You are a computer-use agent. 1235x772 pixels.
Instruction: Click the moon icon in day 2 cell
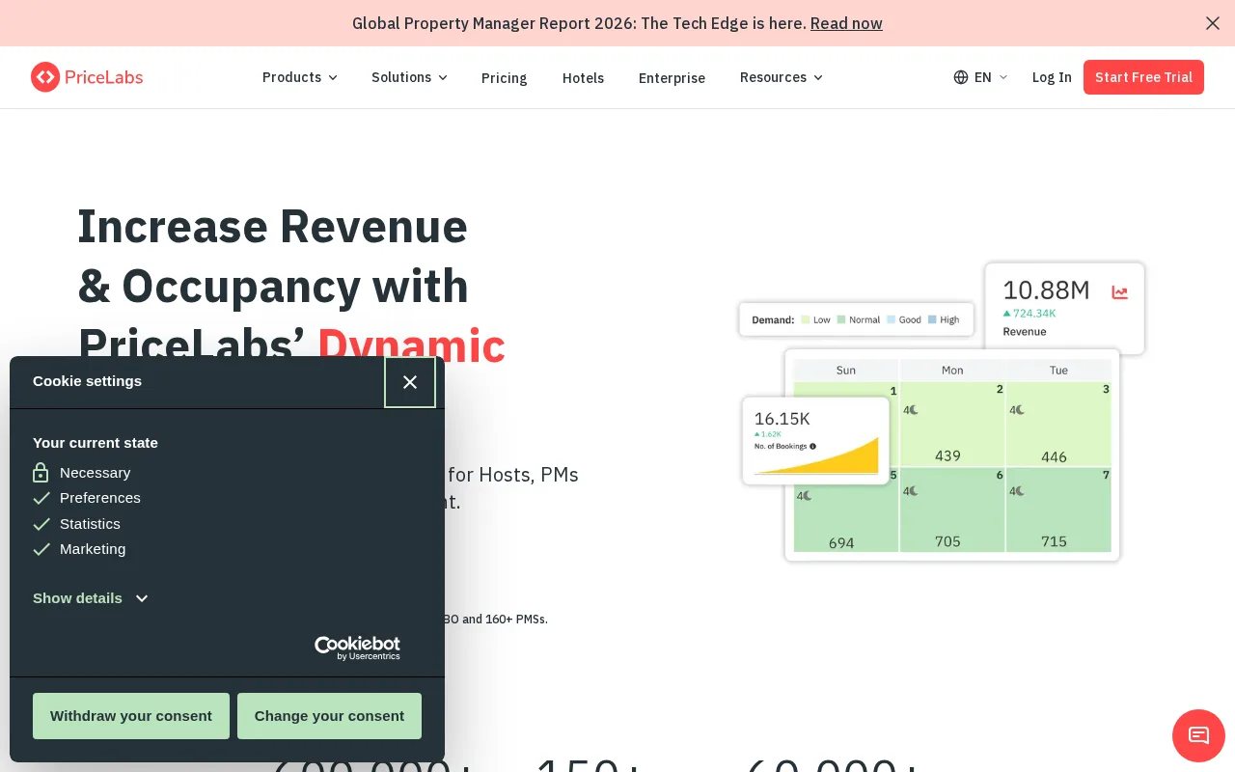tap(913, 409)
